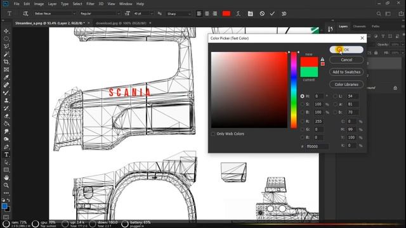The image size is (406, 228).
Task: Left align the text
Action: click(x=199, y=14)
